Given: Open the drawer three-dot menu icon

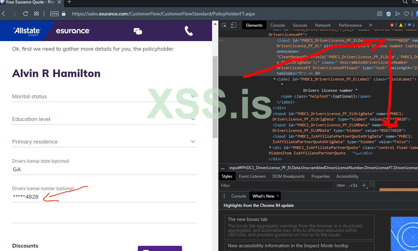Looking at the screenshot, I should [x=224, y=196].
